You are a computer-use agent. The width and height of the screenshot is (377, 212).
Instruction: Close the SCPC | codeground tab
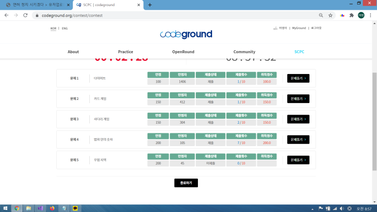[x=139, y=5]
